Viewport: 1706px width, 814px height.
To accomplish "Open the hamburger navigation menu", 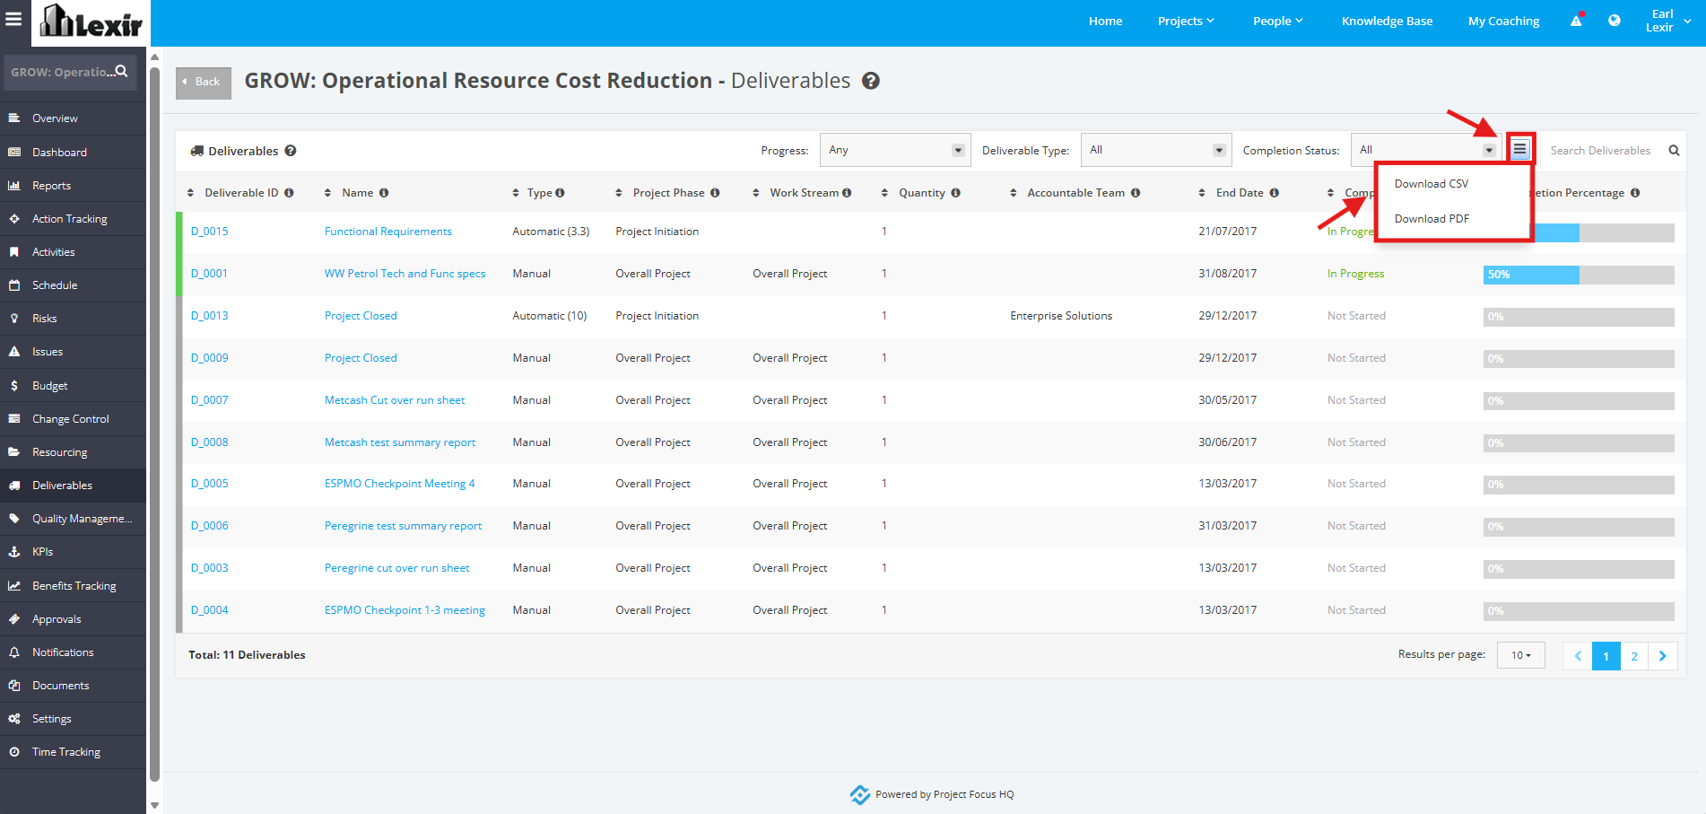I will pos(13,19).
